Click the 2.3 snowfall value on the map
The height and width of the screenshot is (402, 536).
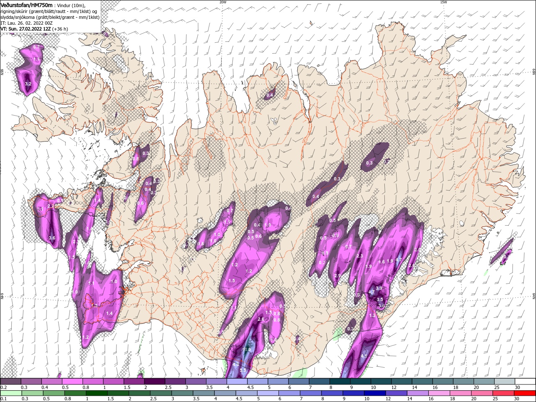(359, 256)
